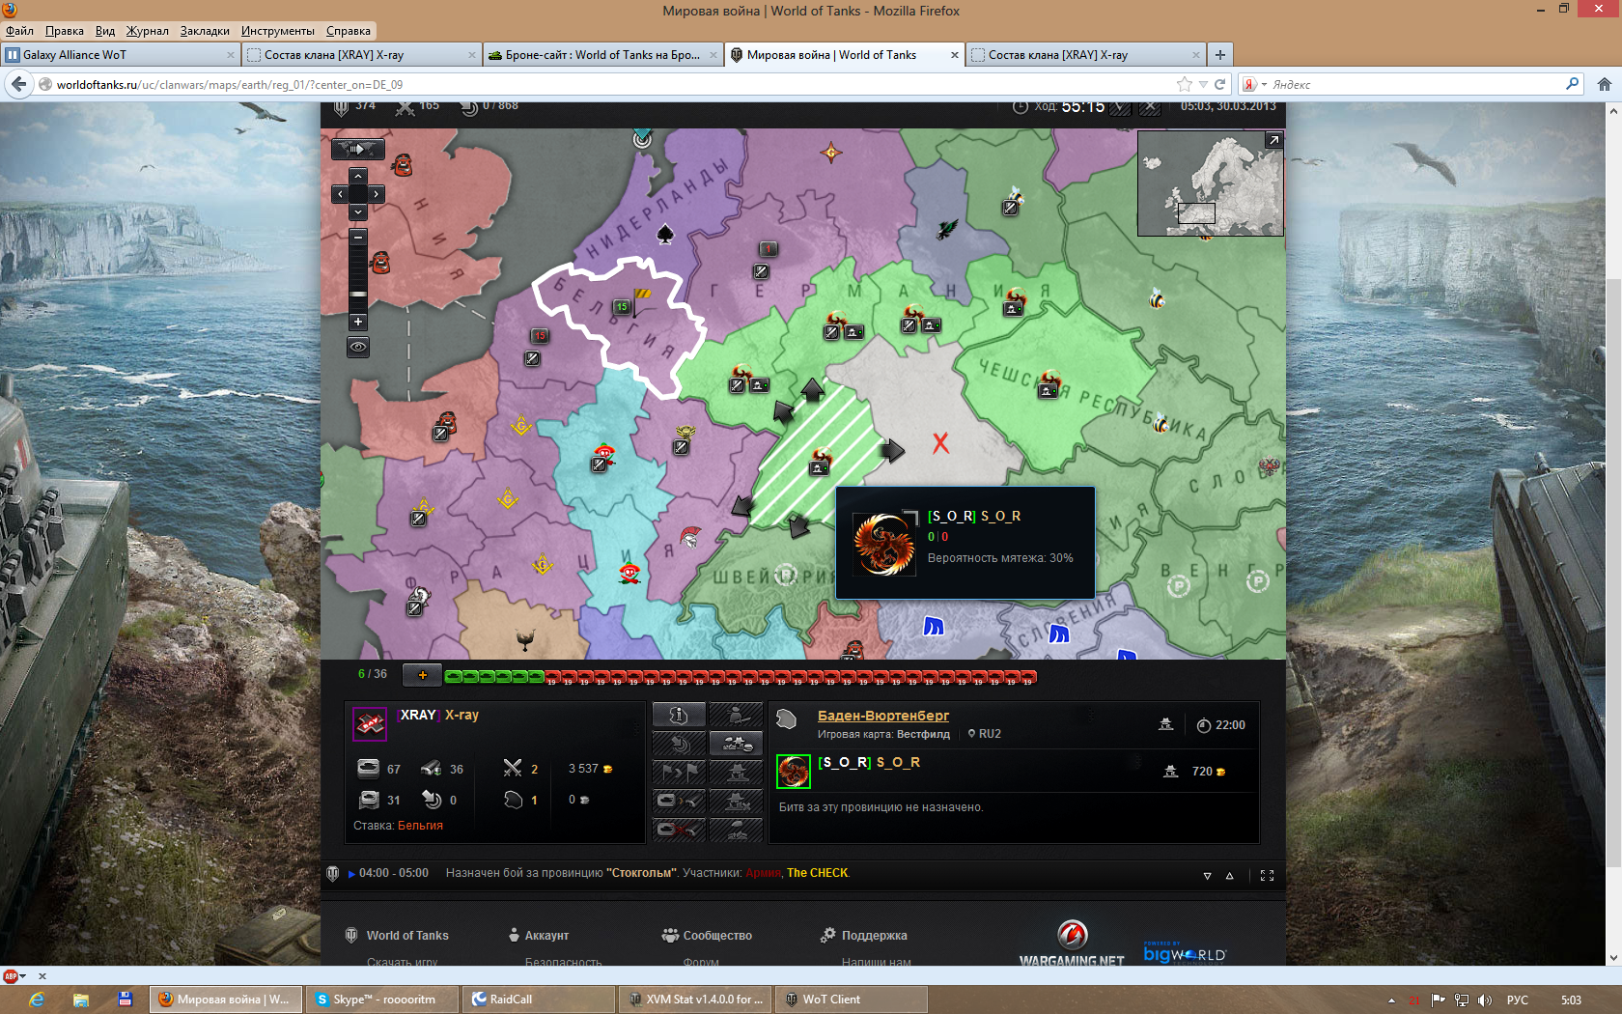The image size is (1622, 1014).
Task: Open Файл menu
Action: coord(19,31)
